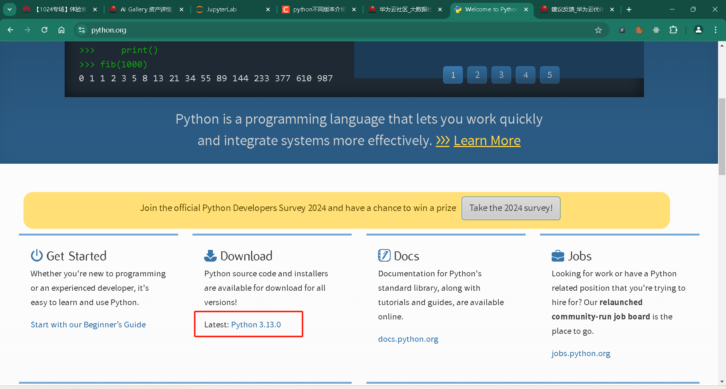Reload the python.org page
The image size is (726, 389).
tap(44, 30)
